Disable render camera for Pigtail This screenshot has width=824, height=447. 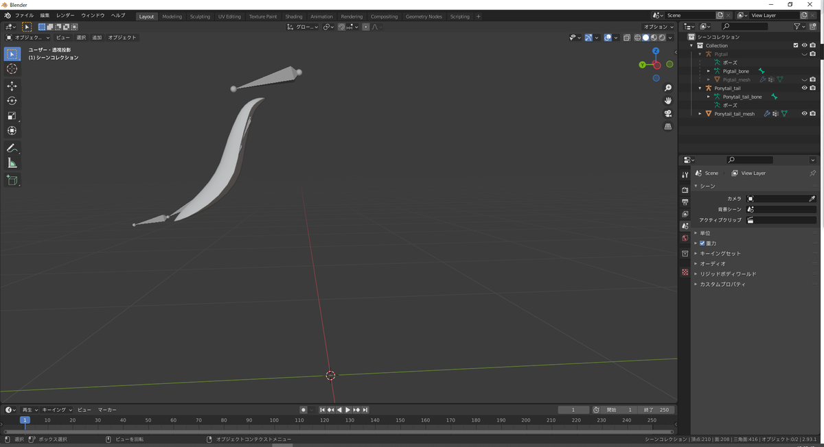click(x=813, y=53)
